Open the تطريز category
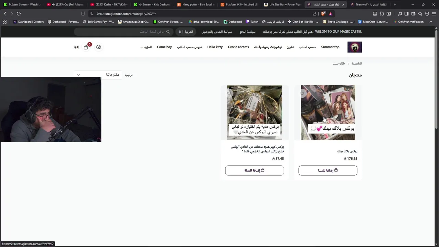Viewport: 439px width, 247px height. 290,47
